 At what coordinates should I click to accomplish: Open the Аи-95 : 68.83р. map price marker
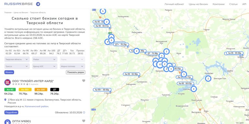(x=185, y=83)
